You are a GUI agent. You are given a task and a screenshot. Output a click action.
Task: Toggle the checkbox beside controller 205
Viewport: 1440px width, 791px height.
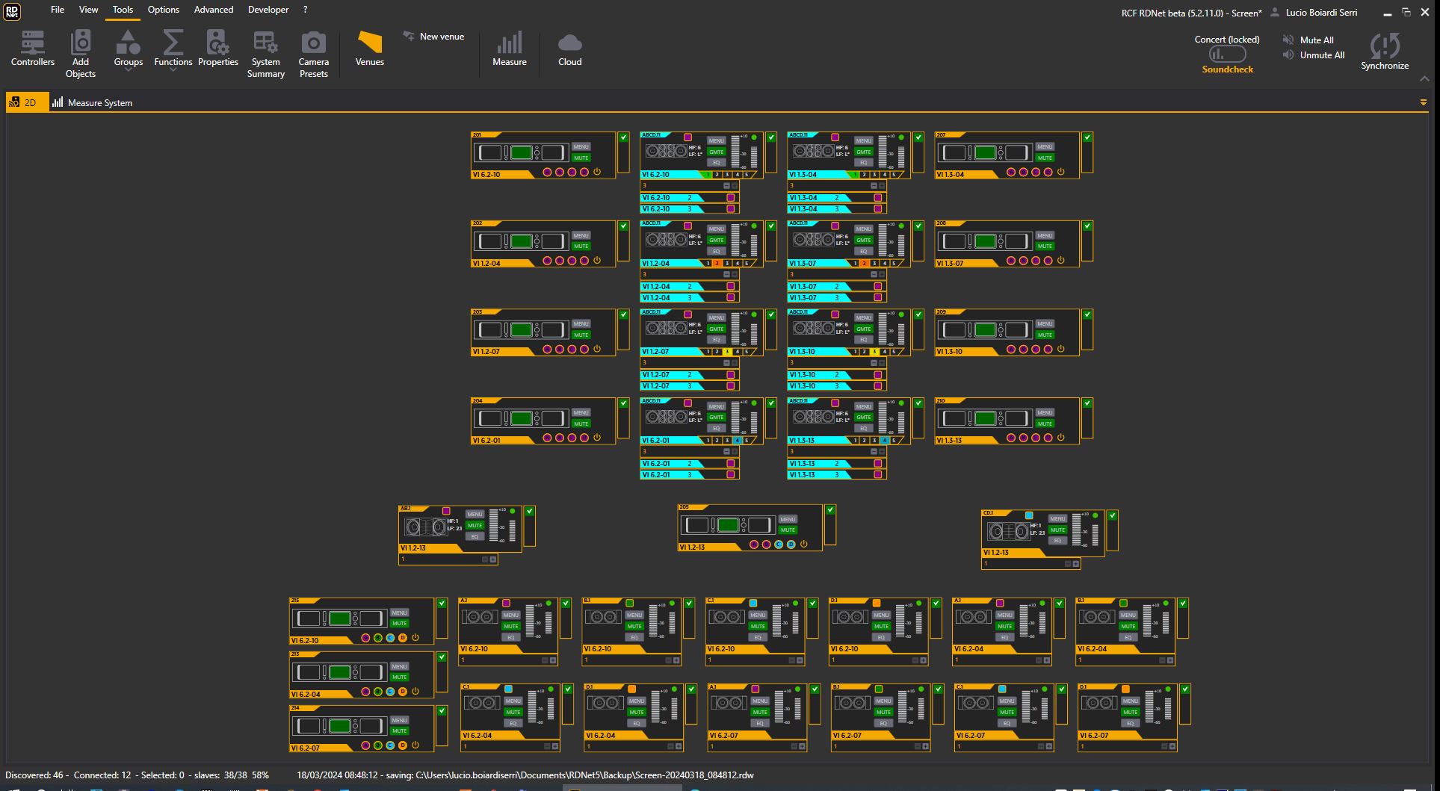pos(829,510)
